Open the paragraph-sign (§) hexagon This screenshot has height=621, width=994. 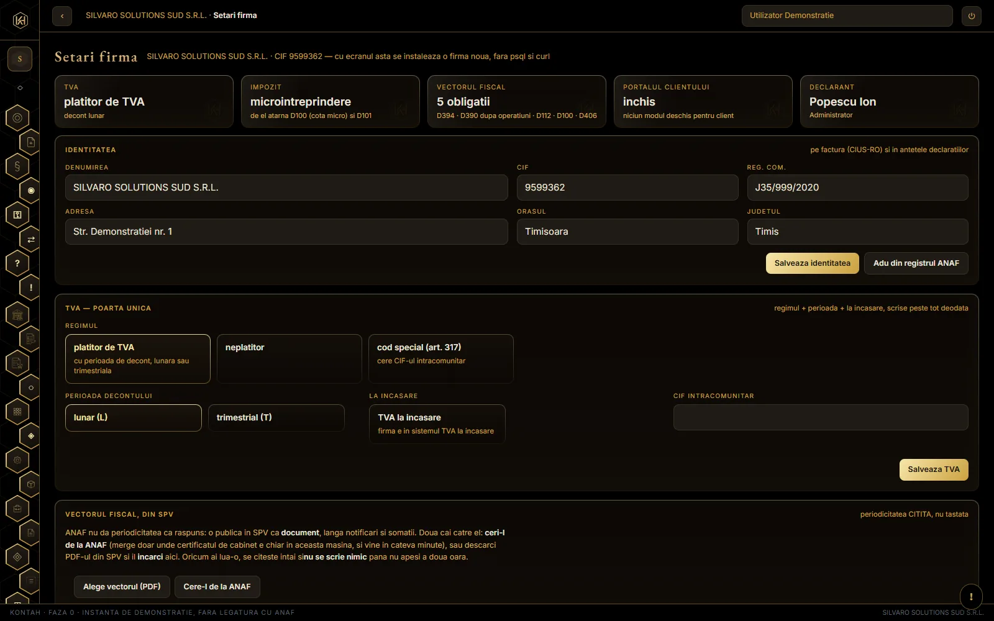pyautogui.click(x=17, y=166)
